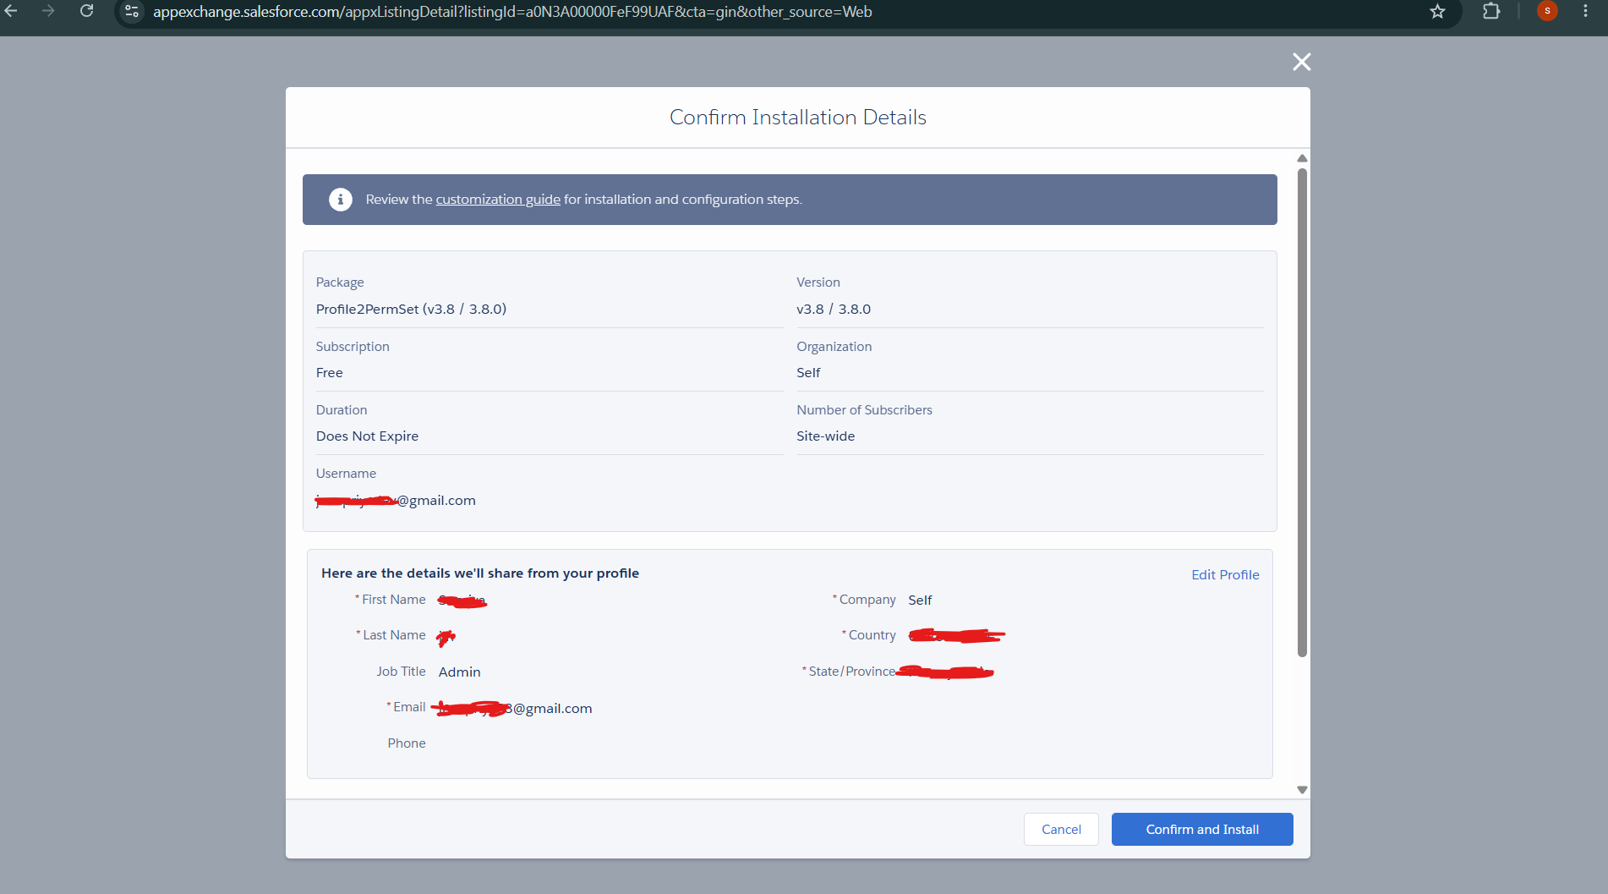
Task: Click the version value v3.8 / 3.8.0
Action: 834,310
